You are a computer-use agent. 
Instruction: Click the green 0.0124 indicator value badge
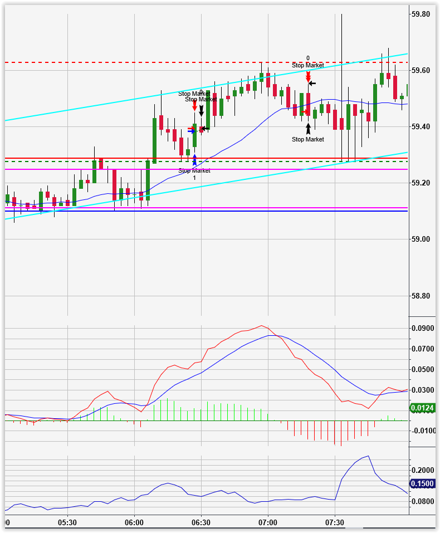423,408
